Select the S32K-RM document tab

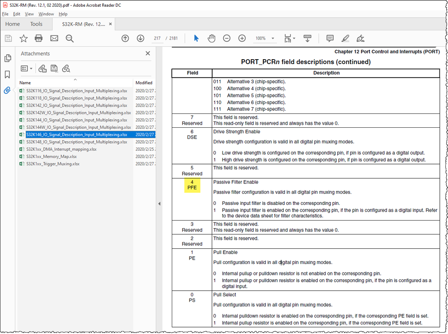click(83, 24)
